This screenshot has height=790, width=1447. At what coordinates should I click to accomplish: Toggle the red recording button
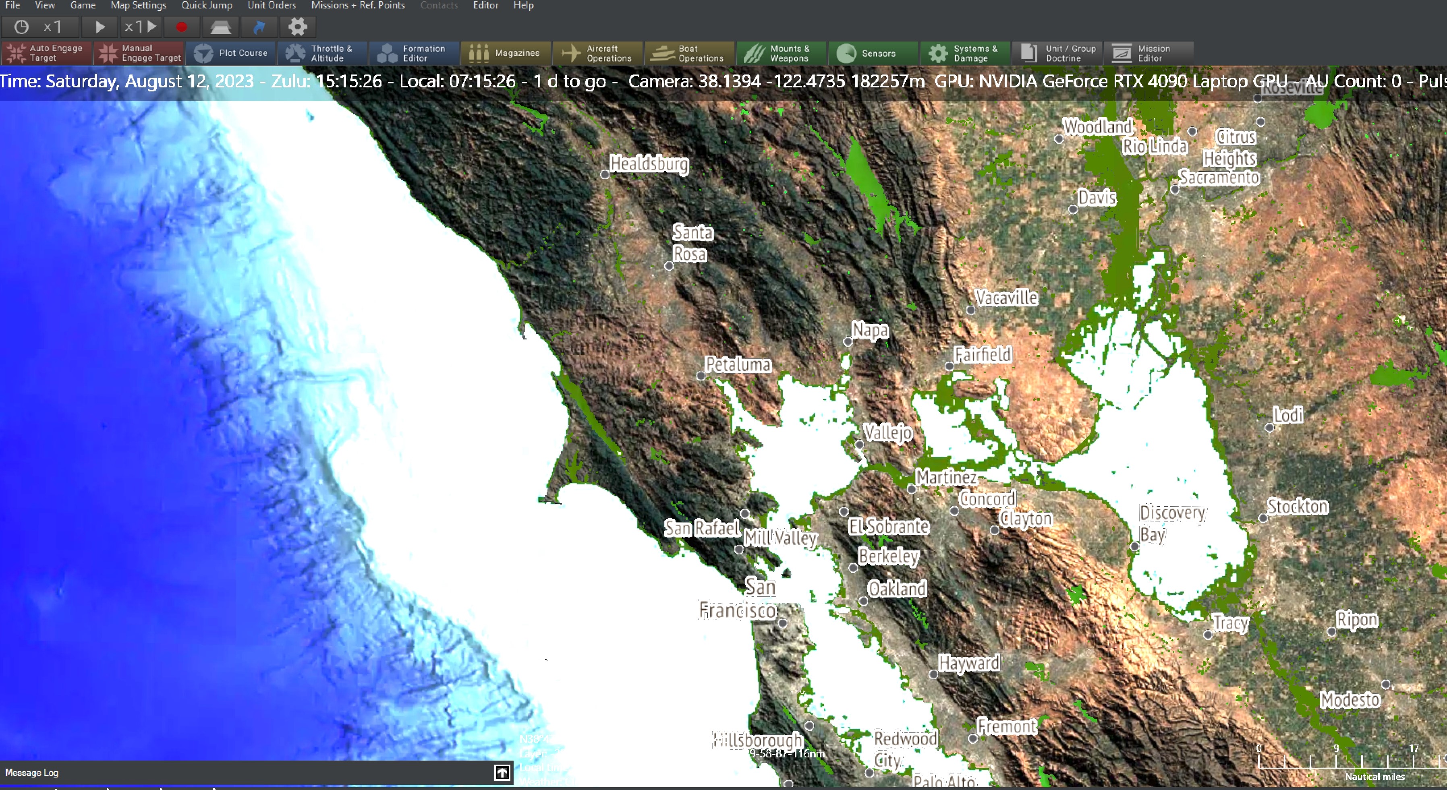coord(181,27)
